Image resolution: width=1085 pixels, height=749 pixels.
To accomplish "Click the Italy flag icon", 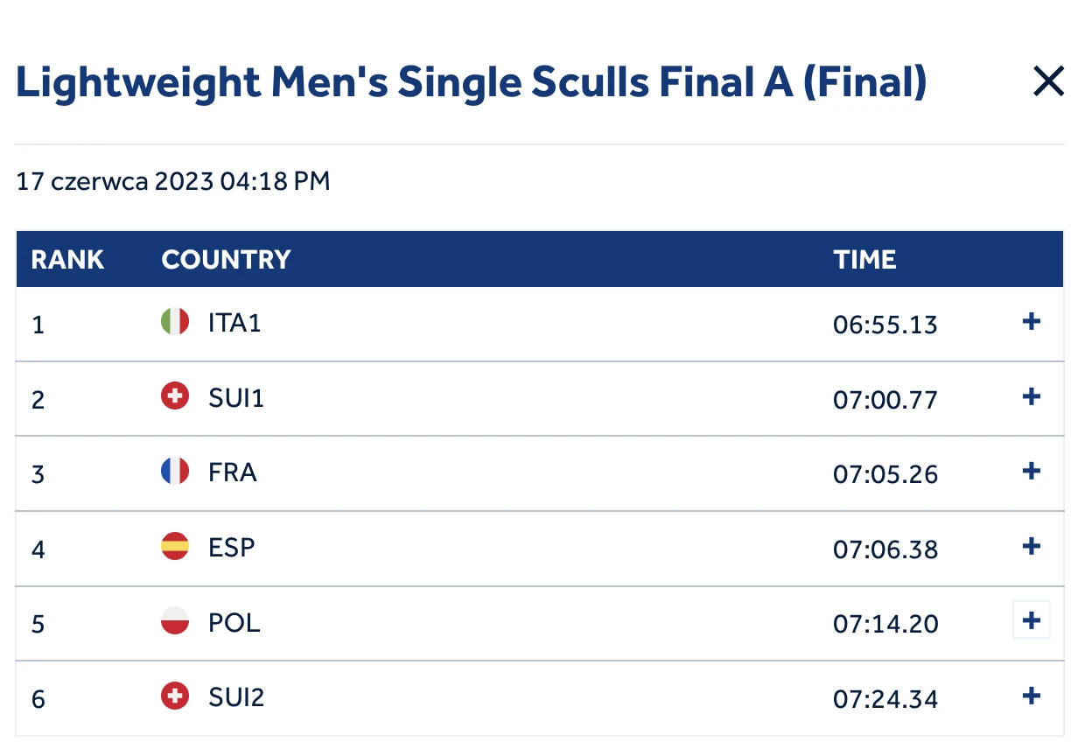I will point(175,323).
